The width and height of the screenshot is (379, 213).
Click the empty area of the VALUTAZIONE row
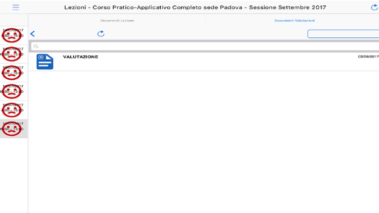[x=212, y=62]
